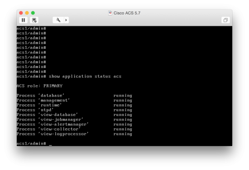Image resolution: width=249 pixels, height=170 pixels.
Task: Toggle single window view icon at right
Action: pos(225,20)
